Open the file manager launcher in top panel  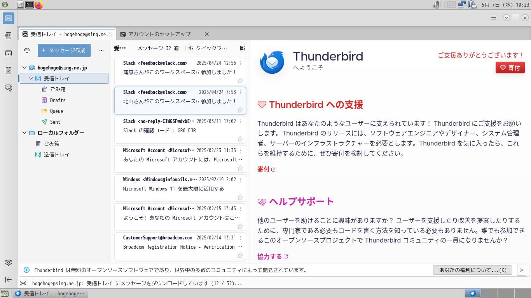(x=20, y=5)
